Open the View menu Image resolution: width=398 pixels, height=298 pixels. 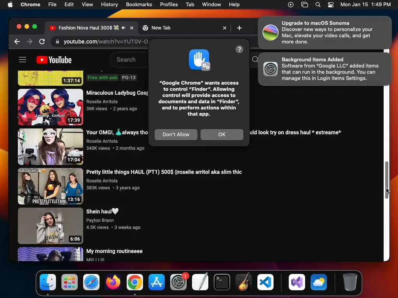tap(87, 5)
